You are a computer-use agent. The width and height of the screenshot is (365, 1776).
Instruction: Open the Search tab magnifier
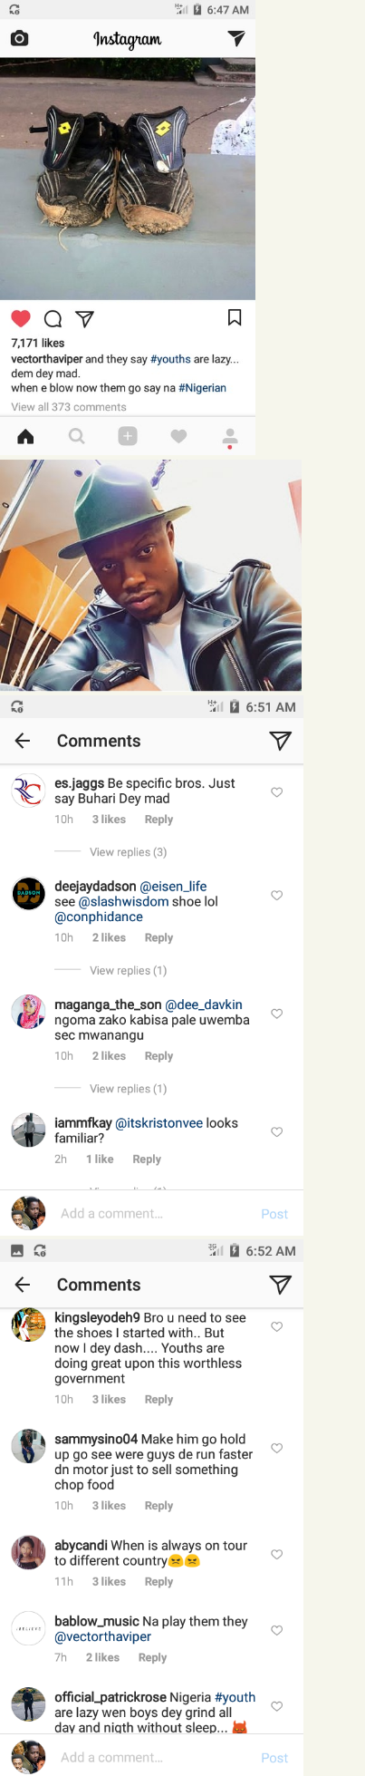(77, 437)
